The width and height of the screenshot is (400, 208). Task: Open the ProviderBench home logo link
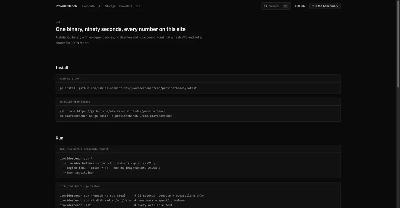click(x=66, y=6)
